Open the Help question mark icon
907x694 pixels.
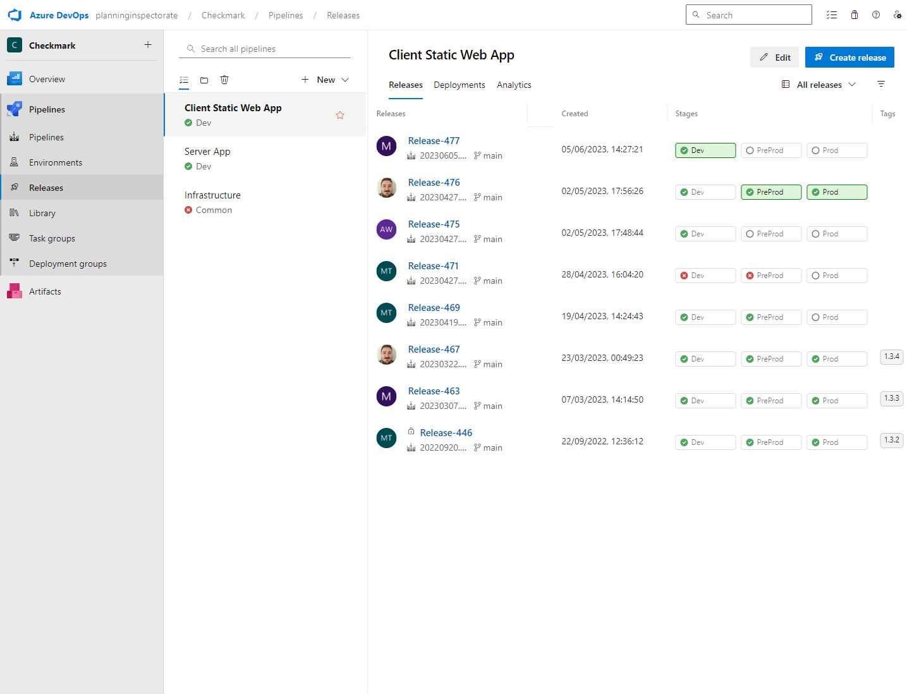coord(876,15)
